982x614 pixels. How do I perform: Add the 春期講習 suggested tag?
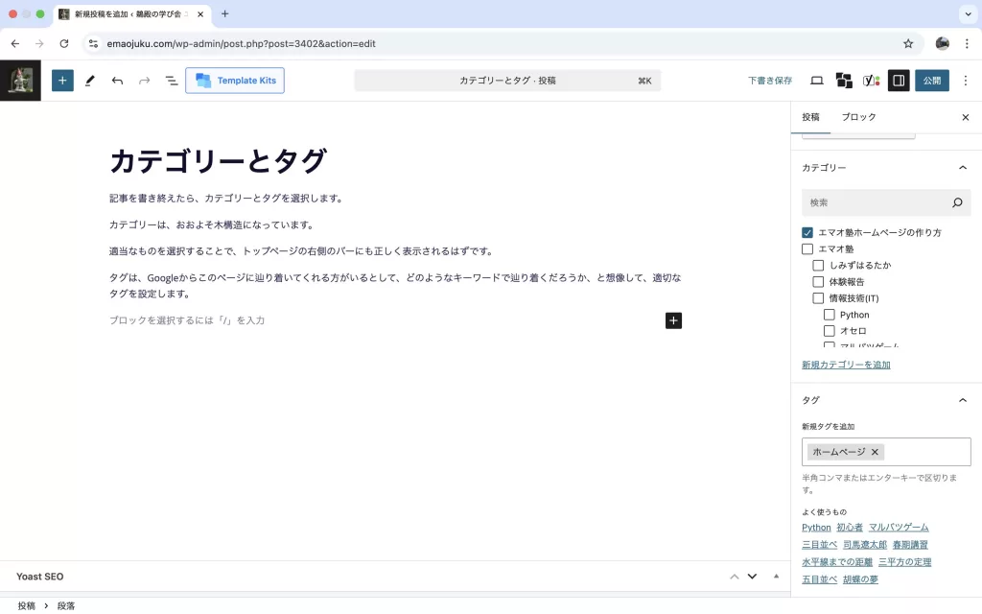click(x=910, y=545)
